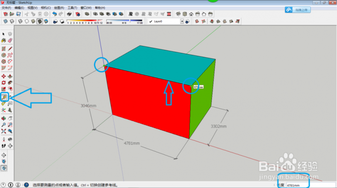The image size is (337, 188).
Task: Select the Circle drawing tool
Action: [x=4, y=55]
